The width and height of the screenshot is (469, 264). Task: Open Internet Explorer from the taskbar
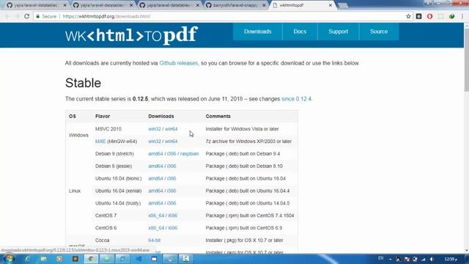pos(28,259)
